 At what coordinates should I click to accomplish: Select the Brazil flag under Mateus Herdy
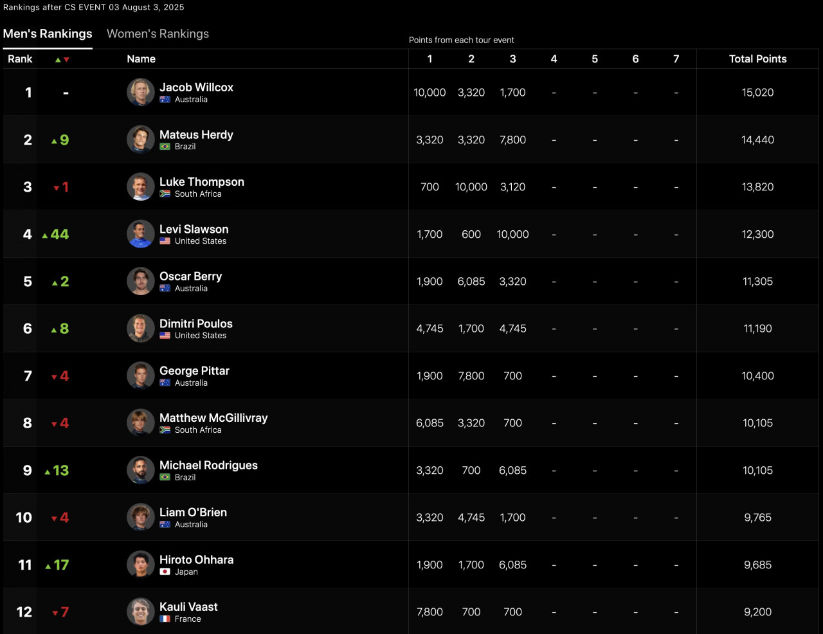[x=165, y=147]
